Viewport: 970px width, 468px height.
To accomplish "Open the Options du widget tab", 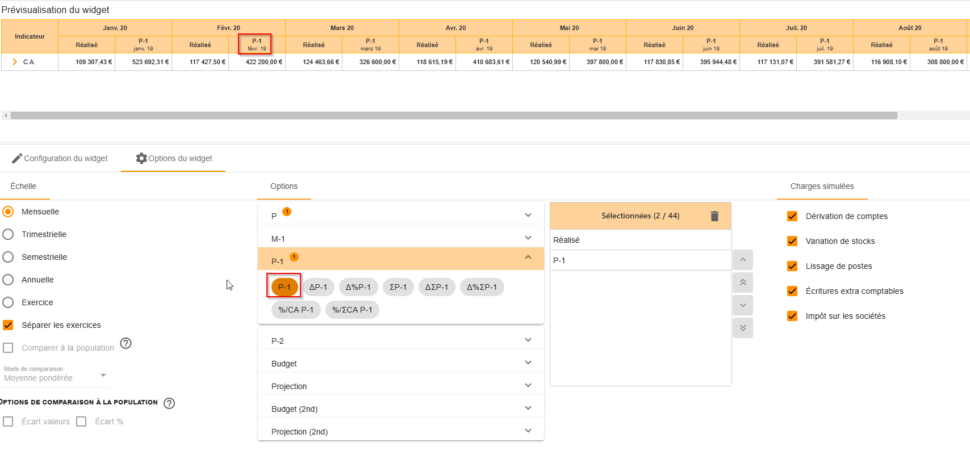I will tap(174, 158).
